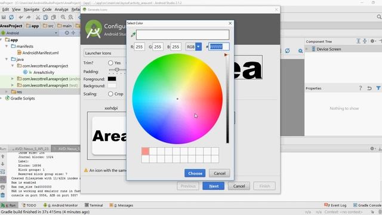This screenshot has height=215, width=382.
Task: Click the trash icon in Run panel sidebar
Action: 3,195
